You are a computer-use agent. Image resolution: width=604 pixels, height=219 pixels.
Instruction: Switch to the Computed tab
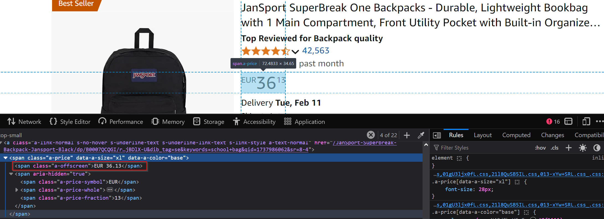click(x=516, y=135)
